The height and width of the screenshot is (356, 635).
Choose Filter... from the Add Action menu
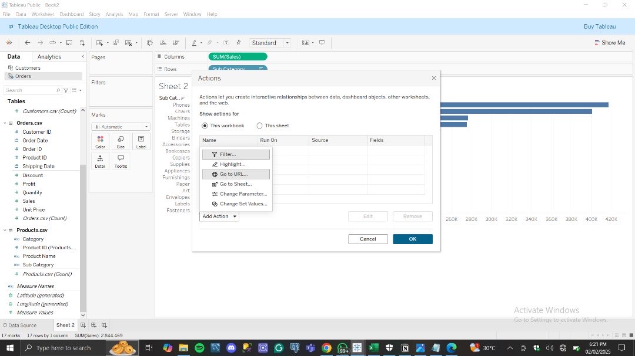236,154
